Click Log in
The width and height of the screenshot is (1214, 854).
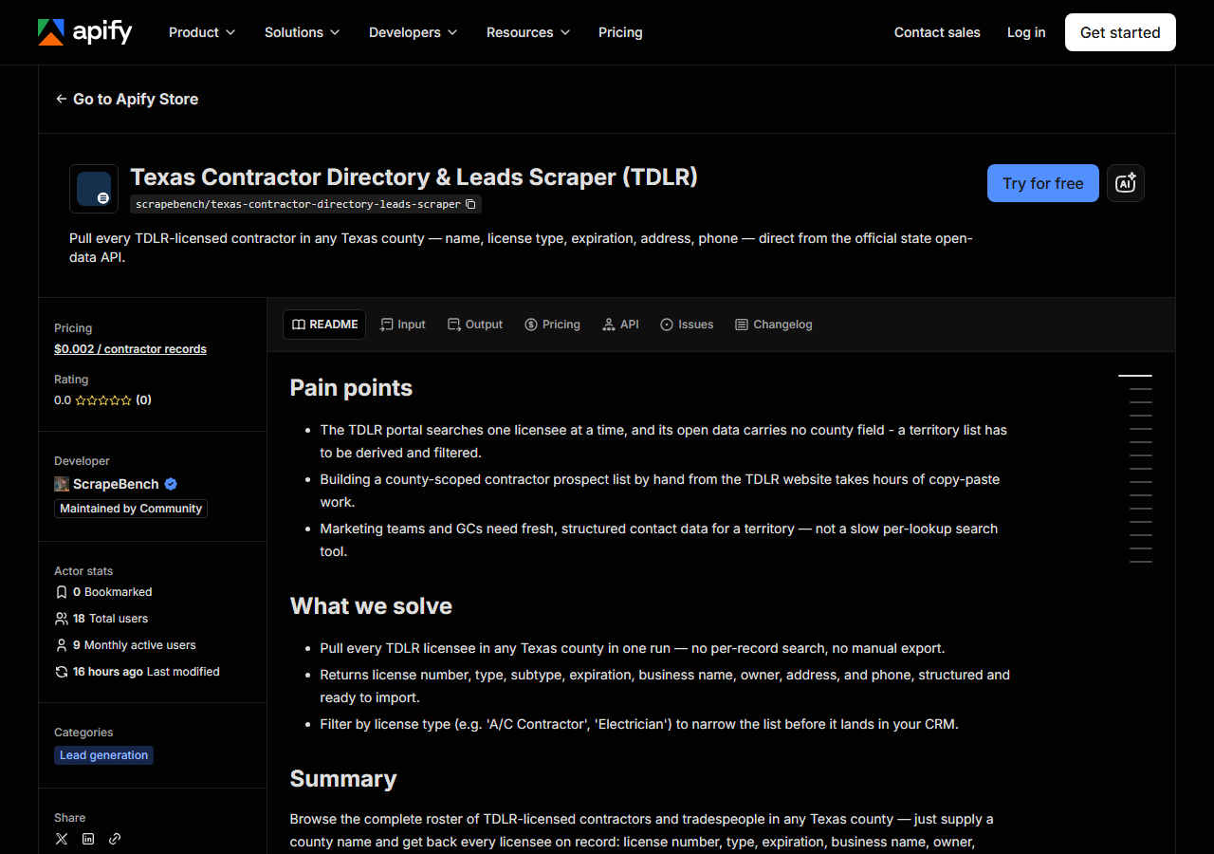tap(1026, 32)
